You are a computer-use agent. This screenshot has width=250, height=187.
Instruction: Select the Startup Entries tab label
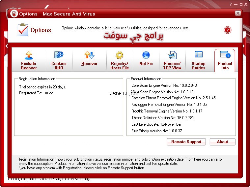pyautogui.click(x=199, y=66)
